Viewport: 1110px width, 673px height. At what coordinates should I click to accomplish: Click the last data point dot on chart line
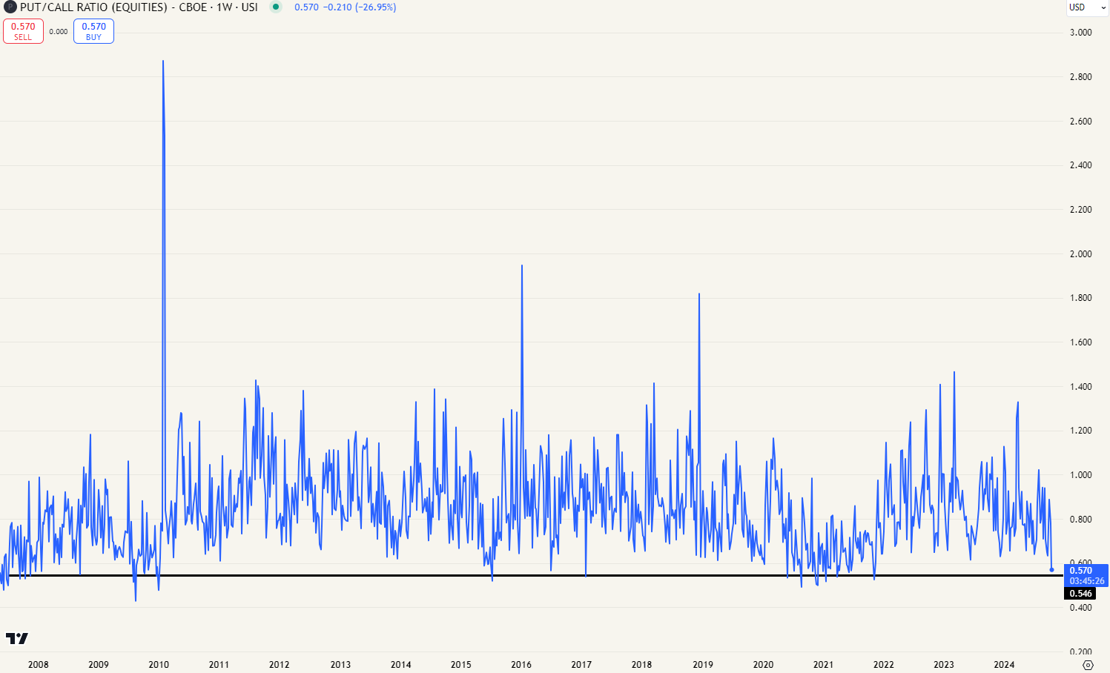(x=1052, y=570)
